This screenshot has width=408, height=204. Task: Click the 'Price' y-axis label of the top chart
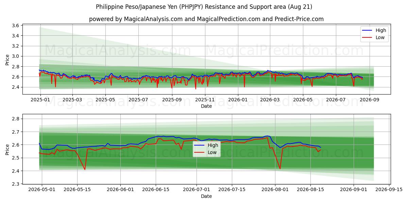7,60
